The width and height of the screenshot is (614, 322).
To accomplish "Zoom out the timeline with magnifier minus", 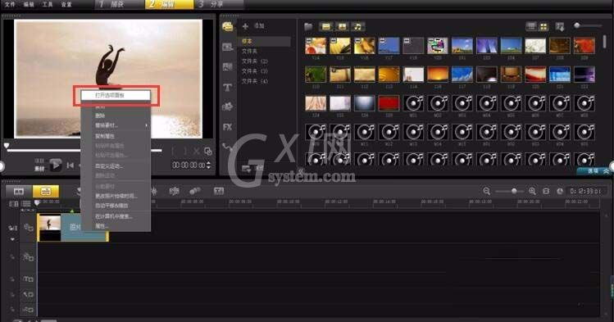I will (486, 191).
